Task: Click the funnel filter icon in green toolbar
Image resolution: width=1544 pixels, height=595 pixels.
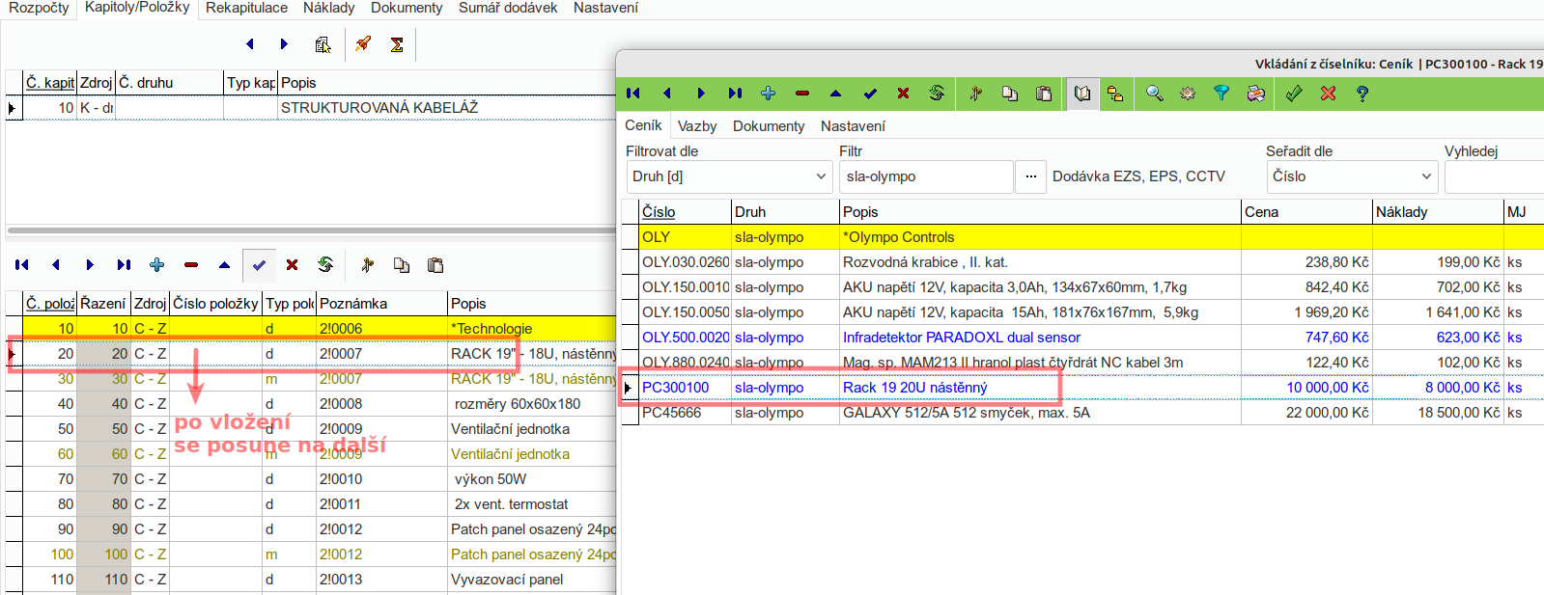Action: (1221, 94)
